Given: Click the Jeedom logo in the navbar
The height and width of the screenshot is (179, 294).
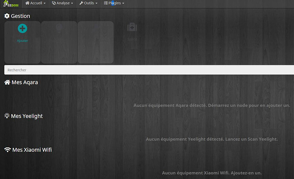Looking at the screenshot, I should pos(11,3).
